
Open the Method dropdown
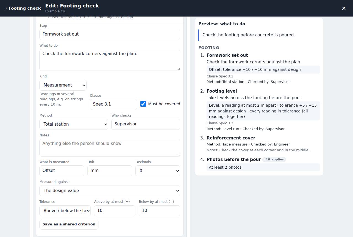(74, 124)
